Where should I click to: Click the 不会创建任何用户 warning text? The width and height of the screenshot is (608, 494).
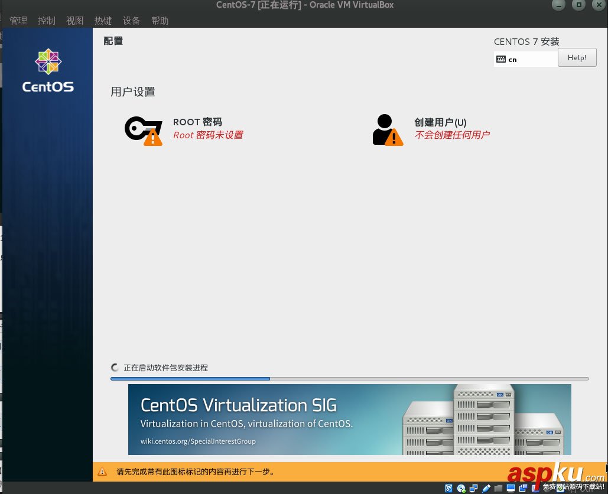coord(452,135)
